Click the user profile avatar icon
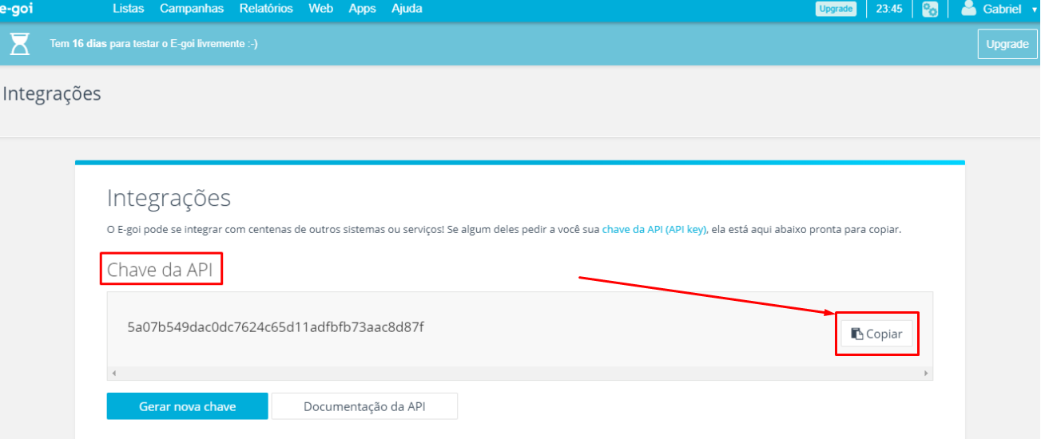 coord(968,9)
